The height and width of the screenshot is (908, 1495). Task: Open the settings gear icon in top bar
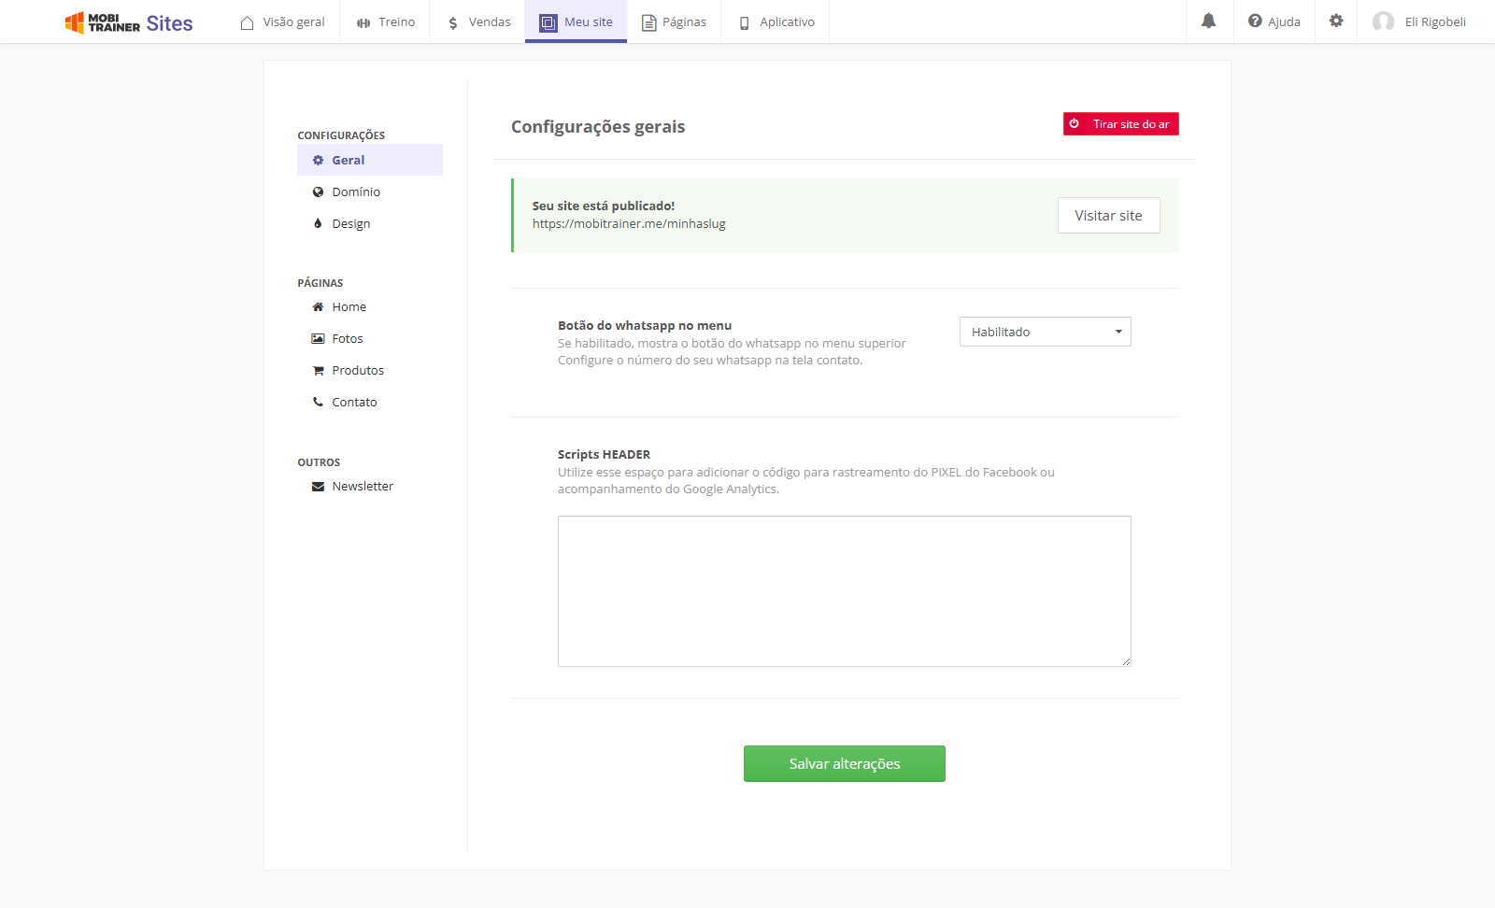(1336, 21)
